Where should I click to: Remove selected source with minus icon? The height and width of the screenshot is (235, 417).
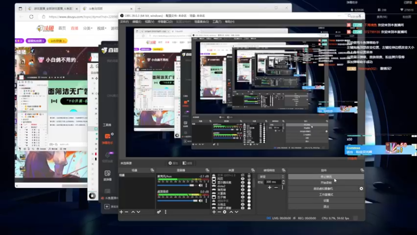[219, 212]
